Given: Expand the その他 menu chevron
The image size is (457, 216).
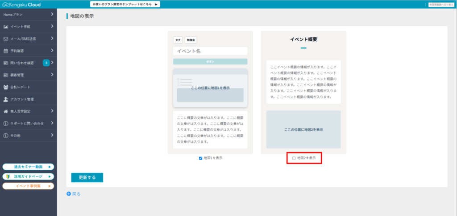Looking at the screenshot, I should click(52, 135).
